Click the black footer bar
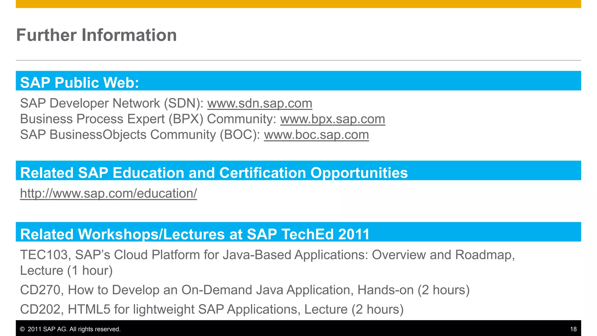Viewport: 597px width, 336px height. [x=321, y=328]
